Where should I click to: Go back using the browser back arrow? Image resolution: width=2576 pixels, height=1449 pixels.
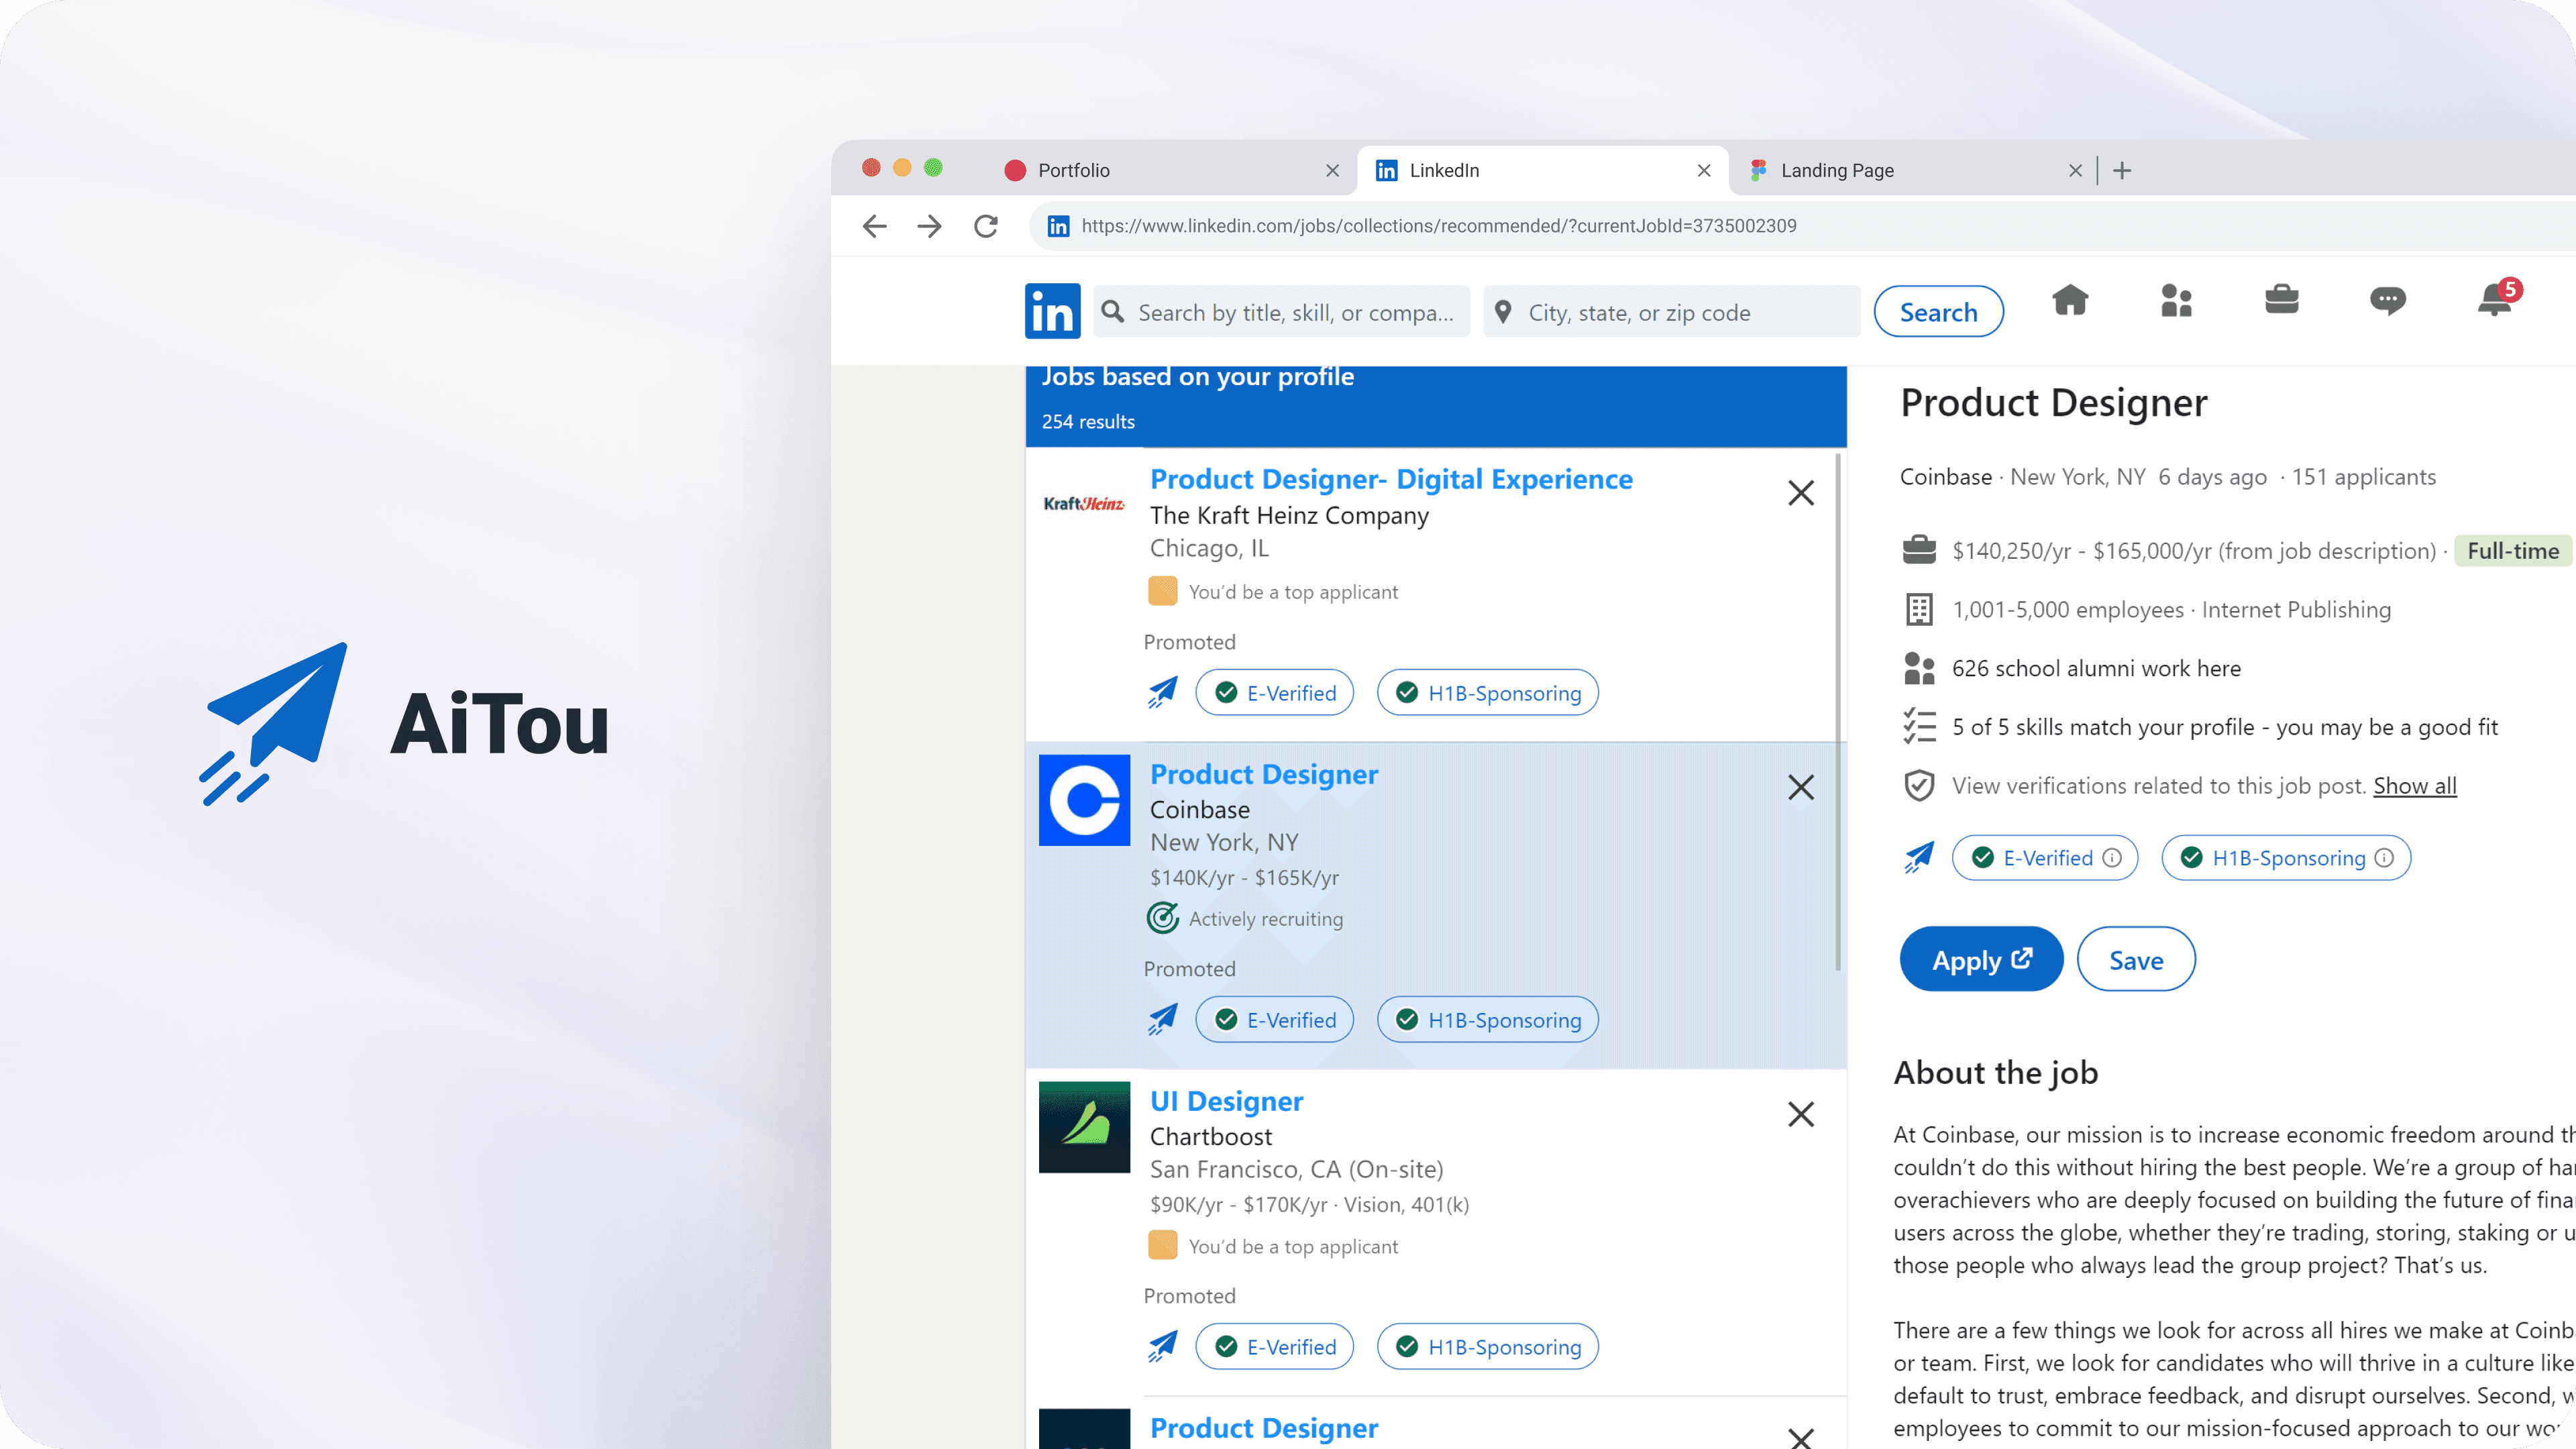[875, 226]
